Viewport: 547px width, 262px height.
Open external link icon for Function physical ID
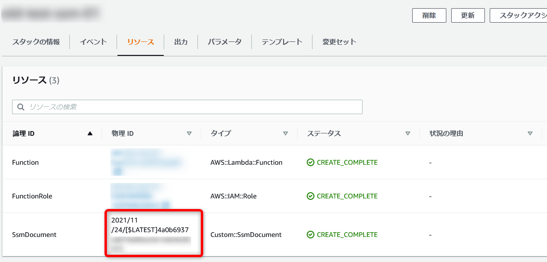(118, 171)
